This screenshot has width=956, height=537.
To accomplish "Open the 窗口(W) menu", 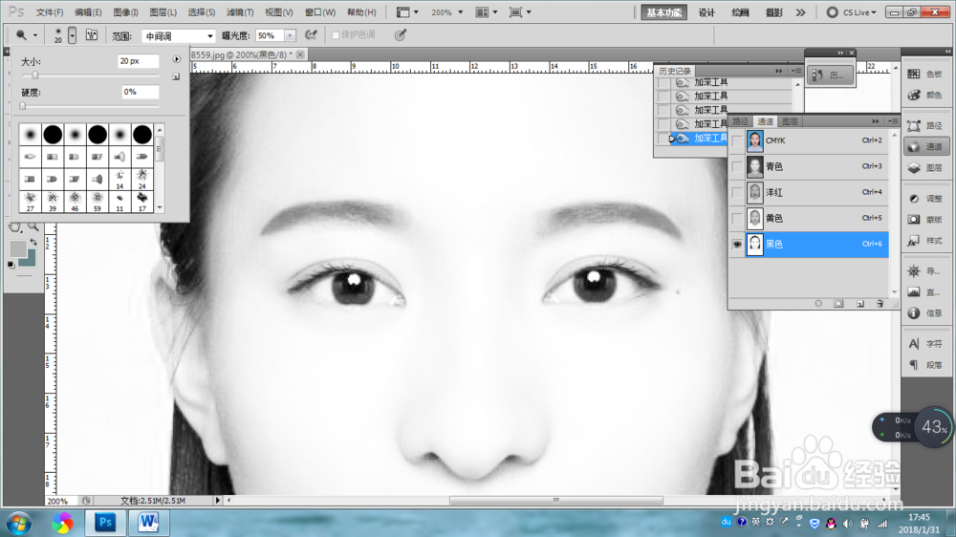I will click(320, 12).
